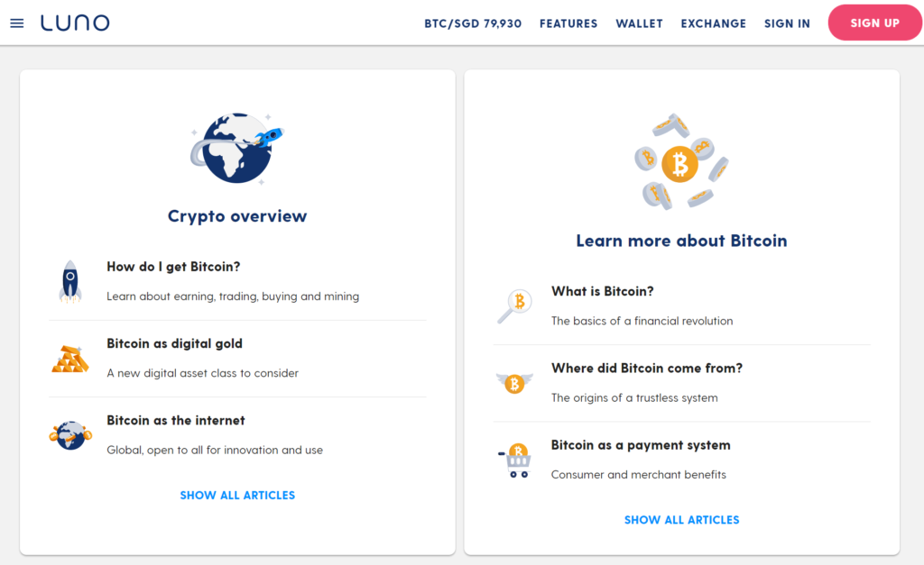Show all articles under Learn more about Bitcoin
This screenshot has width=924, height=565.
click(681, 519)
